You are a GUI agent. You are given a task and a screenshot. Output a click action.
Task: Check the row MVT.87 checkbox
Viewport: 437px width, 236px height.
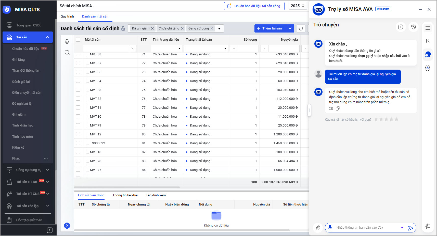(x=78, y=63)
